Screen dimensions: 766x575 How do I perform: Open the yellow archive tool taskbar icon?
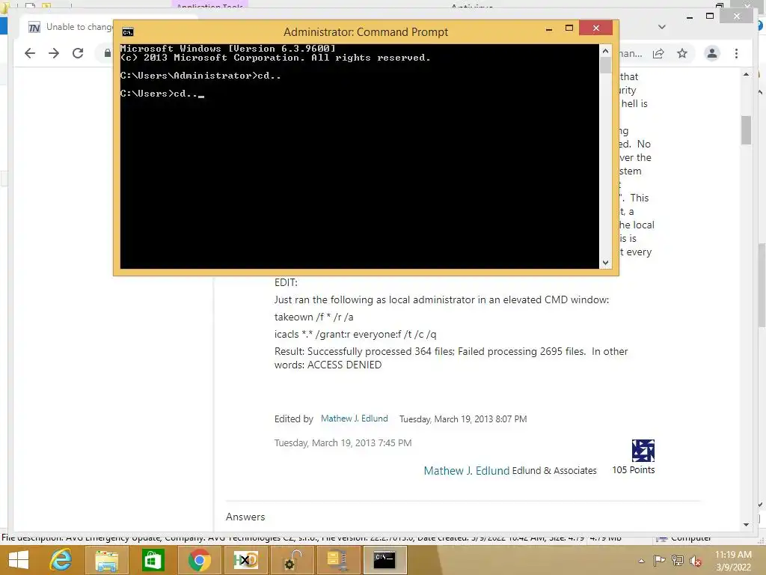tap(337, 560)
